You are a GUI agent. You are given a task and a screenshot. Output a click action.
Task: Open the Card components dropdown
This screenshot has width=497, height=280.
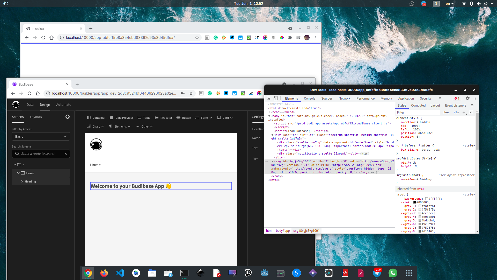pos(225,117)
